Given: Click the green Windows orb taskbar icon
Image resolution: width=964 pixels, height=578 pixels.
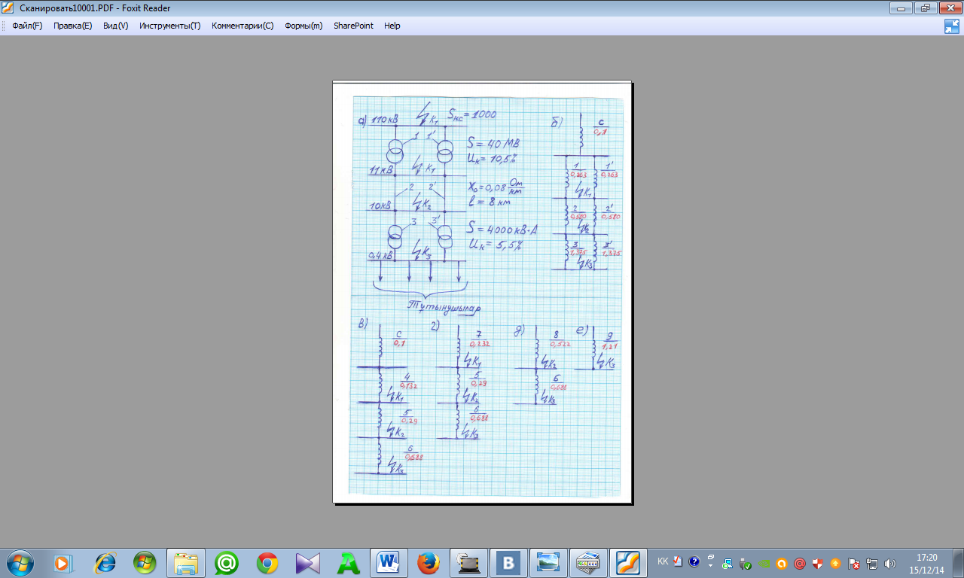Looking at the screenshot, I should click(x=145, y=562).
